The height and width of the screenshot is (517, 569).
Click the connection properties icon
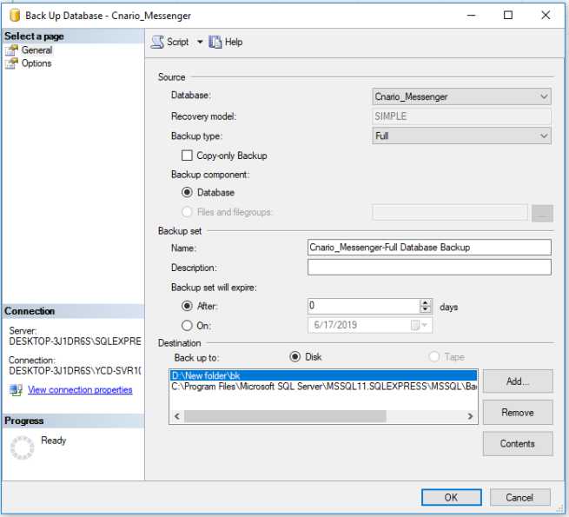click(16, 390)
